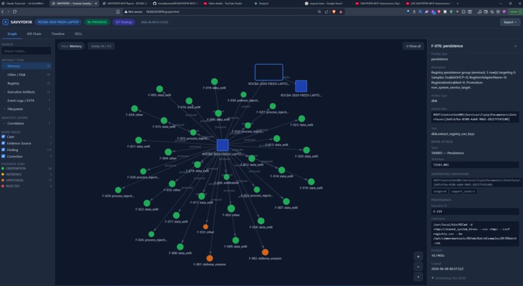Select green node F-029 process_injection
This screenshot has width=523, height=286.
(x=118, y=190)
